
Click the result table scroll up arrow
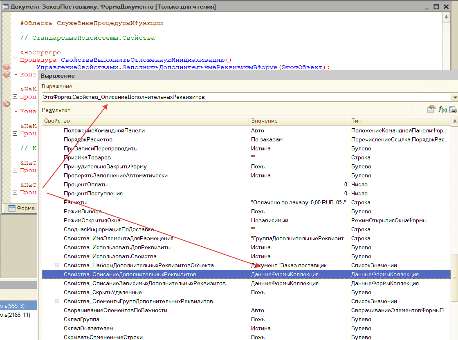coord(454,121)
